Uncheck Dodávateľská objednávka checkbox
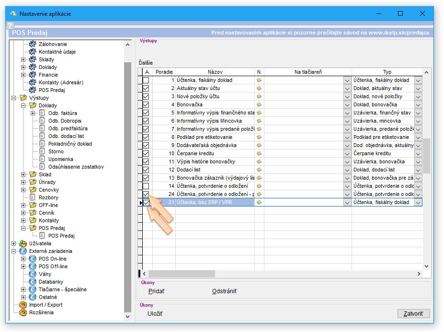 coord(146,145)
